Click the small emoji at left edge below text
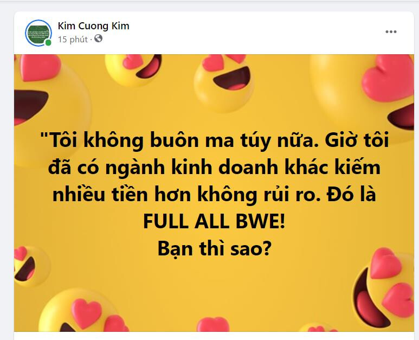The image size is (419, 340). (30, 266)
